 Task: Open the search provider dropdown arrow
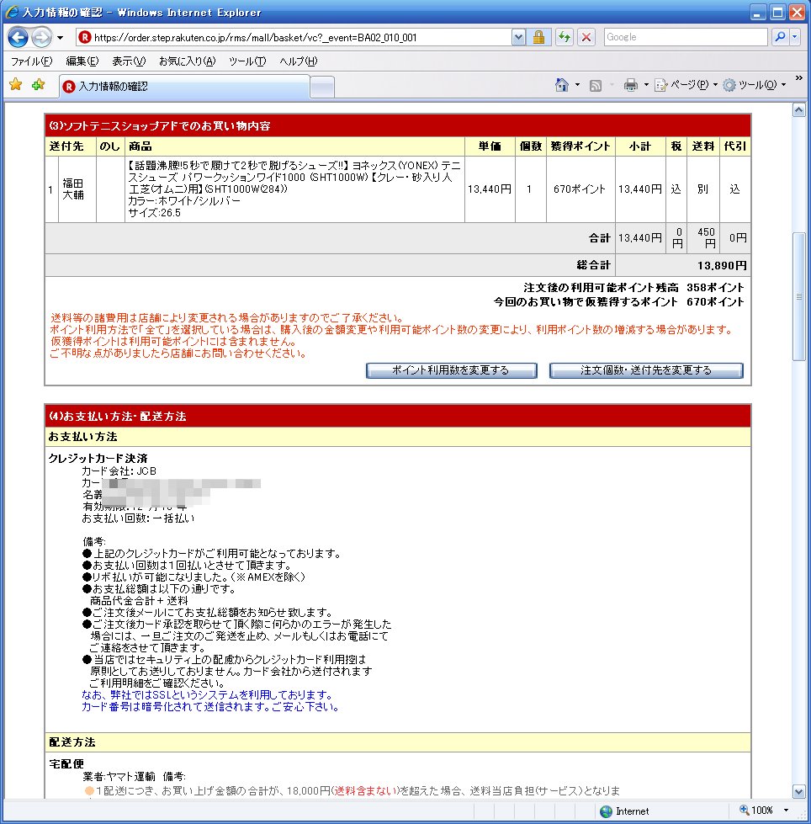pyautogui.click(x=795, y=37)
